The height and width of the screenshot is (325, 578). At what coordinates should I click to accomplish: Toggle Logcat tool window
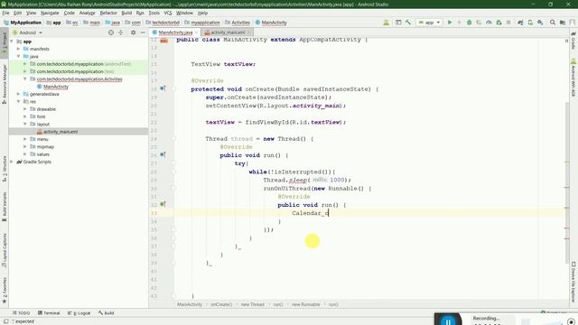[79, 313]
